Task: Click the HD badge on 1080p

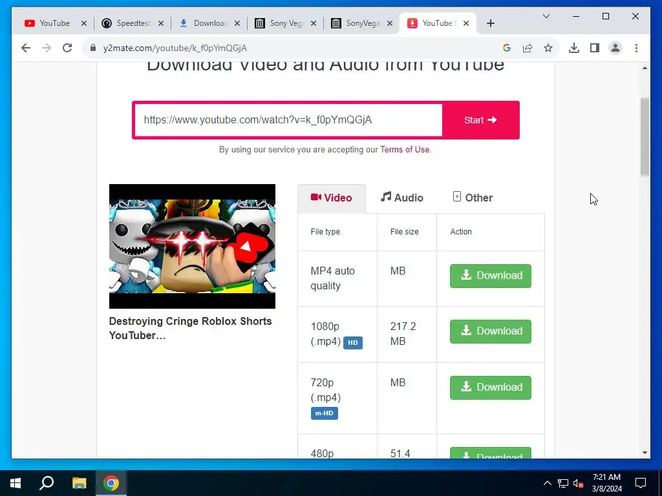Action: (352, 342)
